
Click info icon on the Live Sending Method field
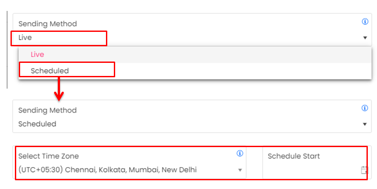(x=365, y=21)
